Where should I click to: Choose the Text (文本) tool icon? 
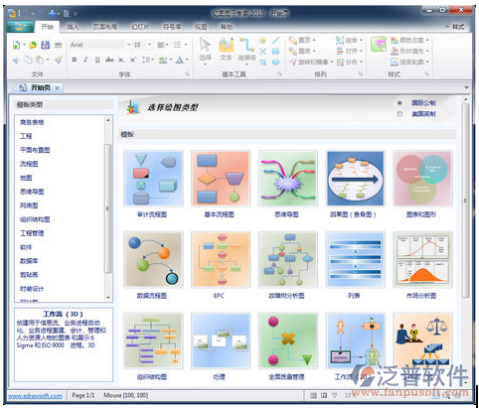(226, 49)
